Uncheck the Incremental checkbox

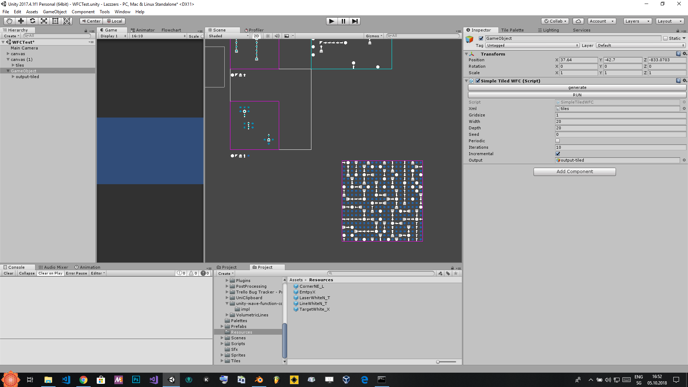click(x=558, y=154)
